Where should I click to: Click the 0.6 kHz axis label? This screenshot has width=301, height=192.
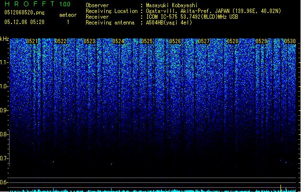(4, 182)
